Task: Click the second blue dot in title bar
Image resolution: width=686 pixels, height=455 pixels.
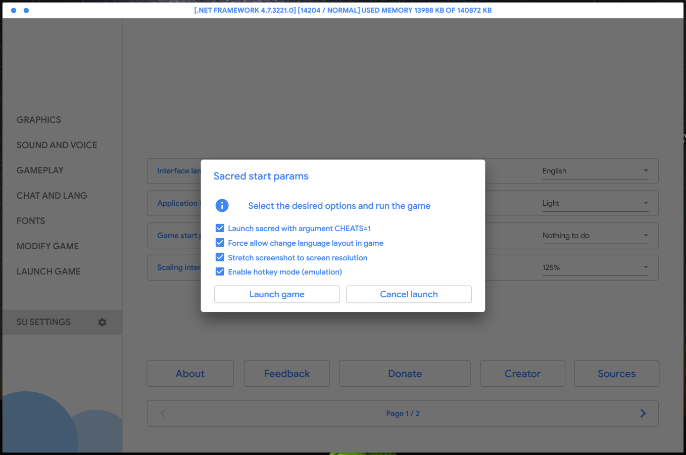Action: [26, 10]
